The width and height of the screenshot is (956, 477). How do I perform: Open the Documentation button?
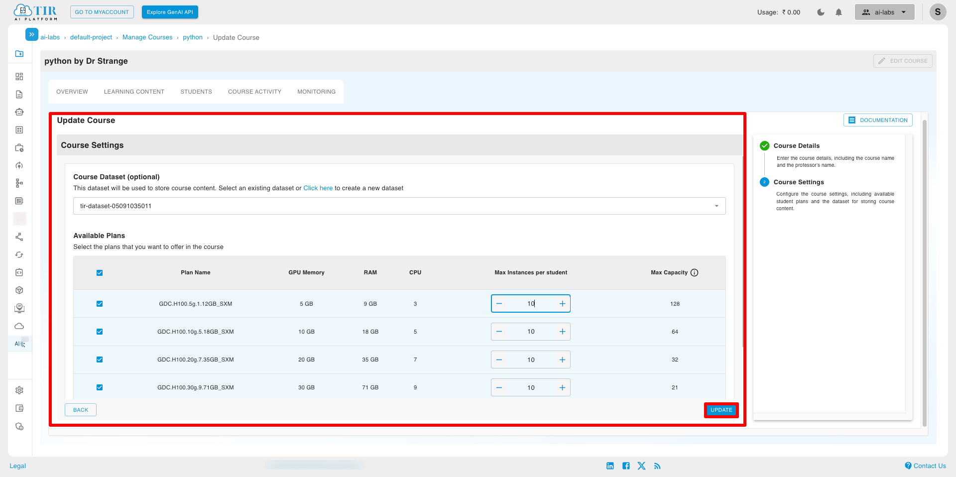(x=878, y=120)
